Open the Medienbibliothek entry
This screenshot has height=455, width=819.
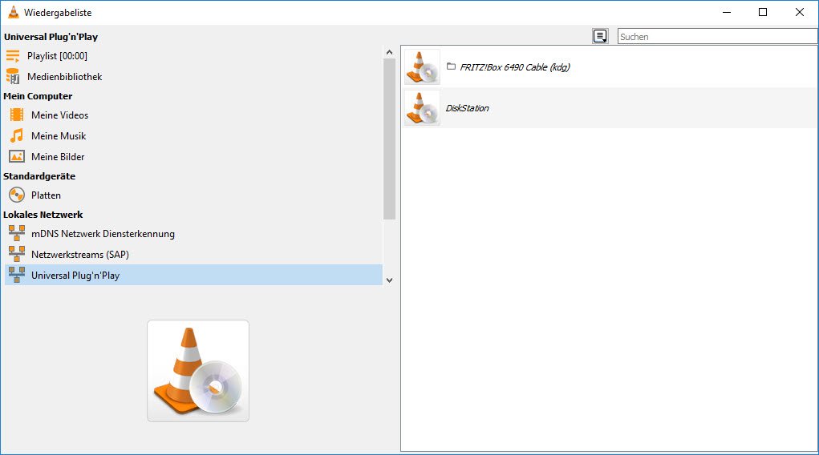point(65,77)
